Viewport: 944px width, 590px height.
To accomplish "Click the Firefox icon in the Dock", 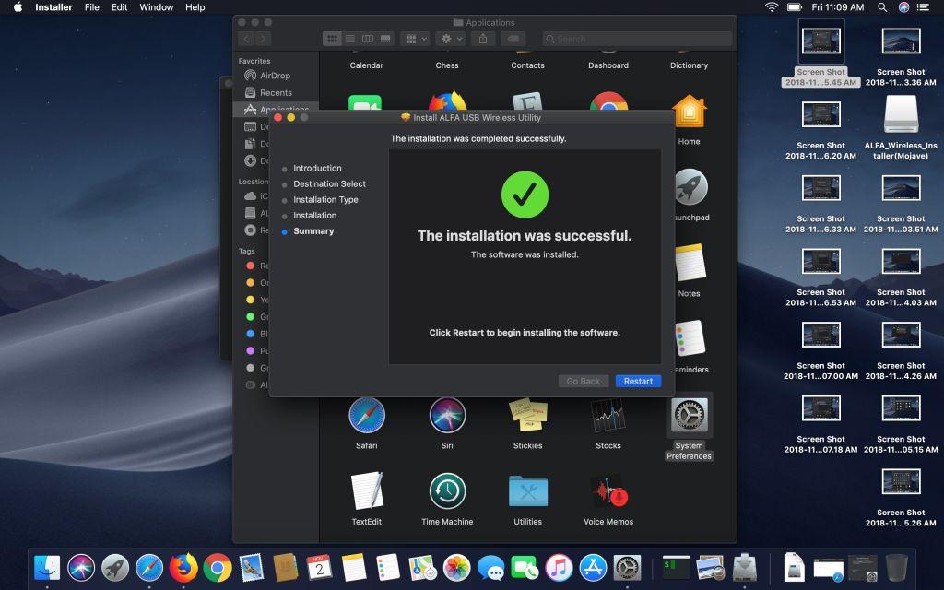I will (183, 567).
